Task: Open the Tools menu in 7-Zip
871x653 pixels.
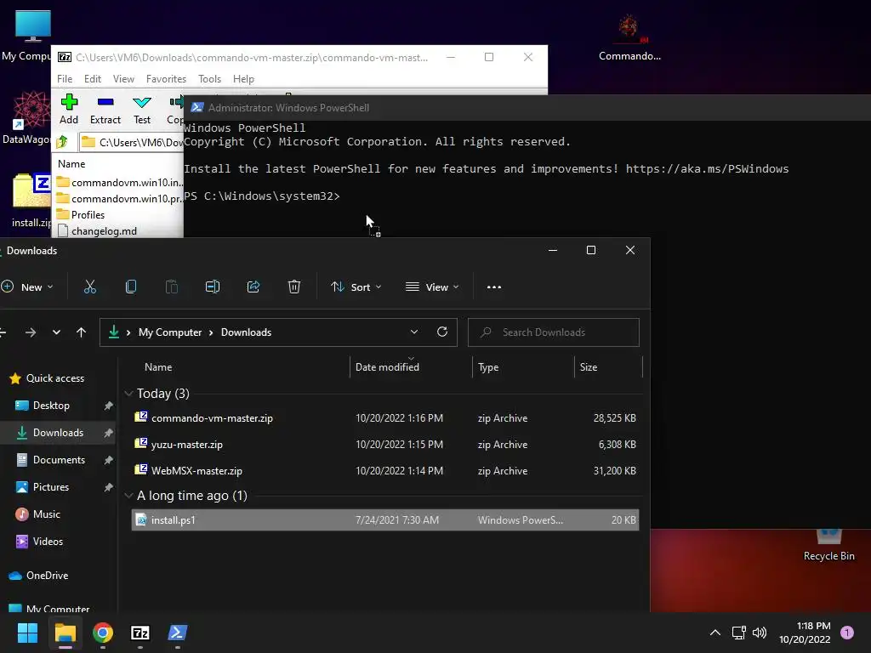Action: pyautogui.click(x=209, y=79)
